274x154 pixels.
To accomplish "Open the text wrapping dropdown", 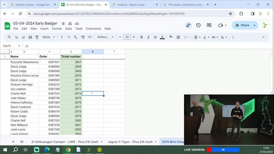I will (x=215, y=37).
